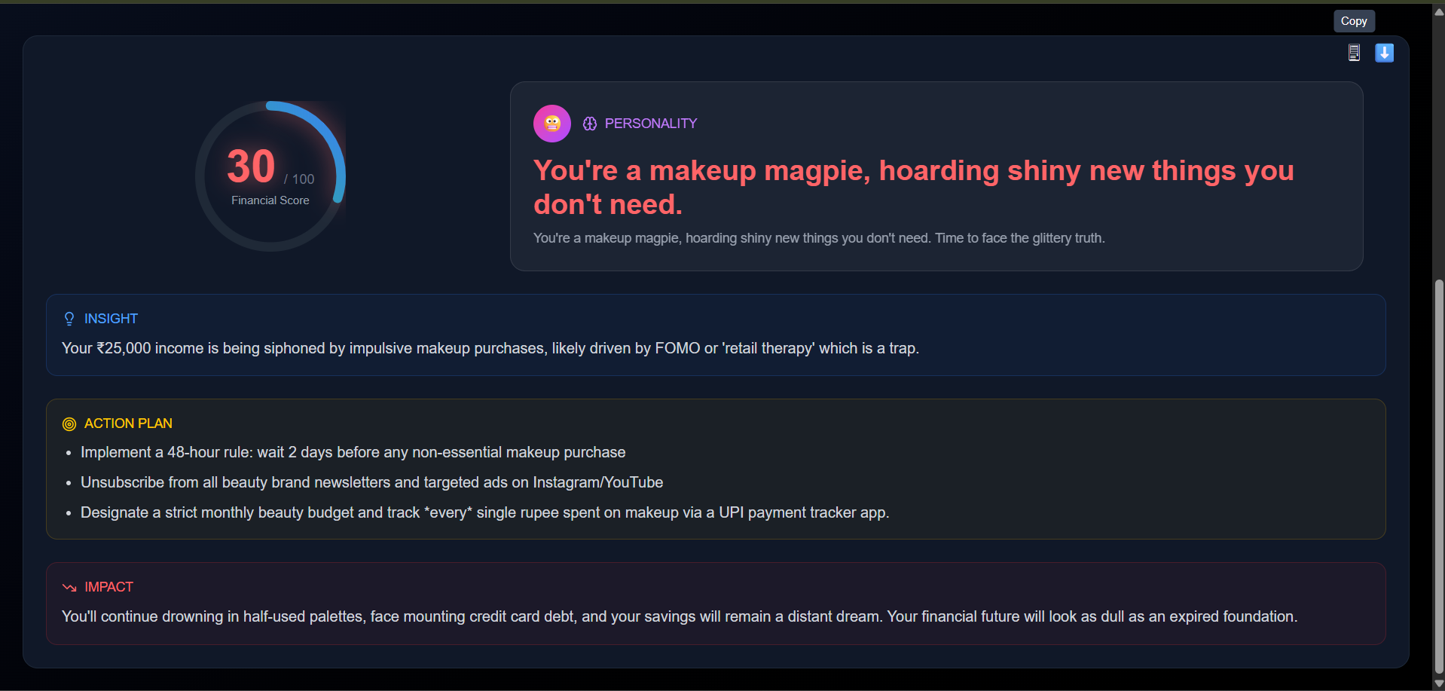
Task: Click the IMPACT section heading
Action: (108, 587)
